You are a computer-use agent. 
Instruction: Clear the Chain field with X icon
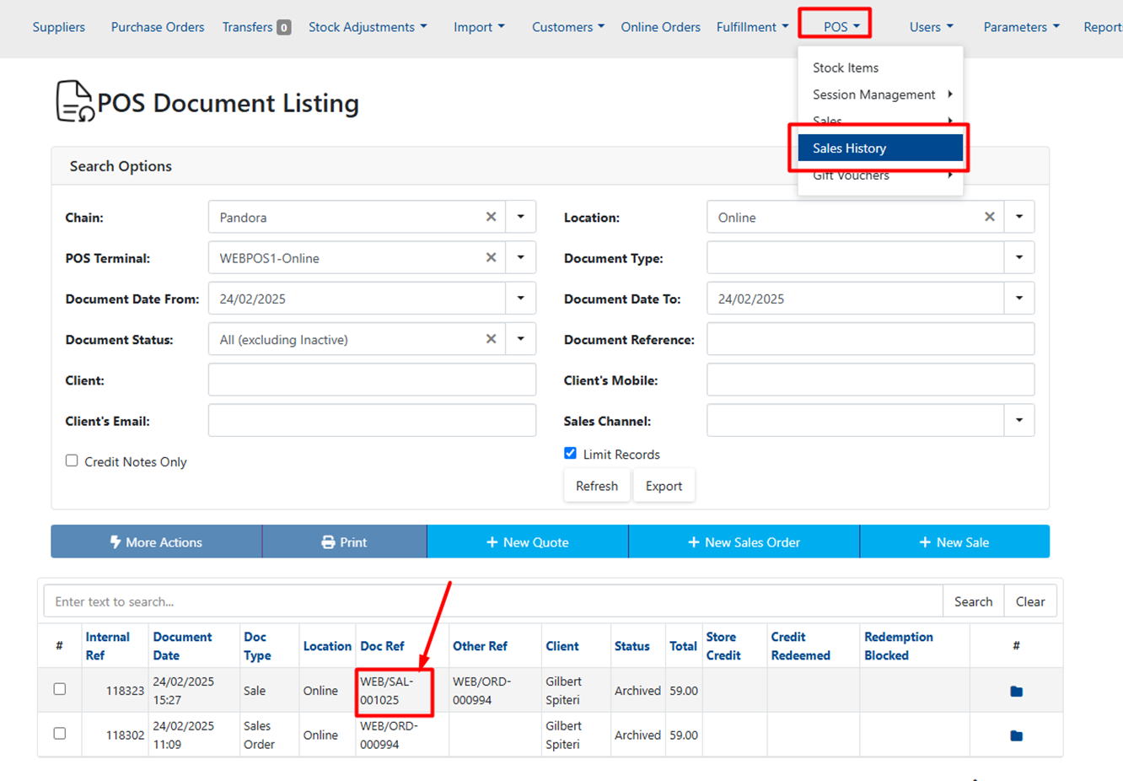(491, 217)
